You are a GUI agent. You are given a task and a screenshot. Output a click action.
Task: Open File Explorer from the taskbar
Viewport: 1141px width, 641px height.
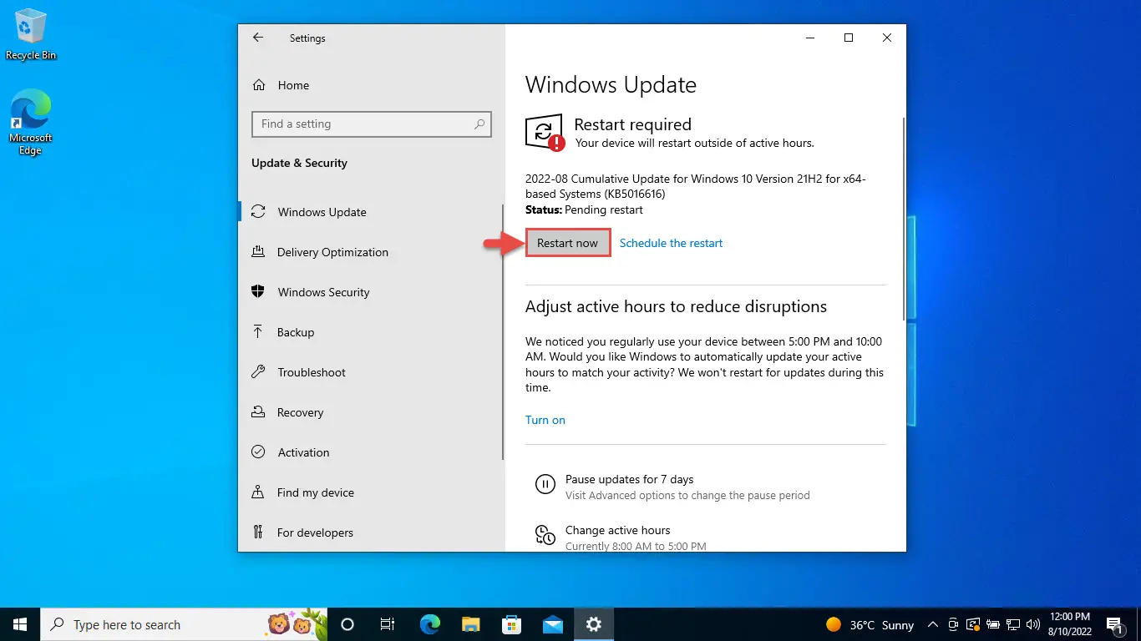click(x=470, y=624)
